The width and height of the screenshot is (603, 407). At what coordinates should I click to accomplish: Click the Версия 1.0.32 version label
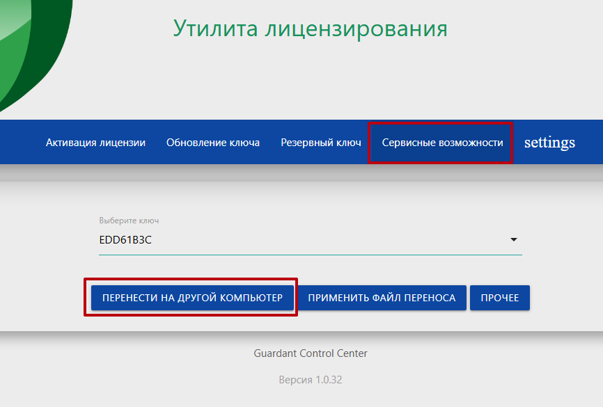(311, 381)
